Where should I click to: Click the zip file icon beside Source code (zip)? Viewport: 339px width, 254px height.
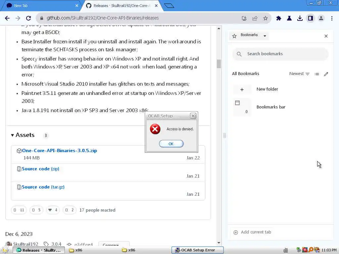click(19, 169)
